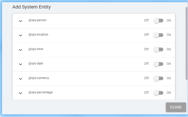Turn on the @sys-location switch

pos(158,35)
